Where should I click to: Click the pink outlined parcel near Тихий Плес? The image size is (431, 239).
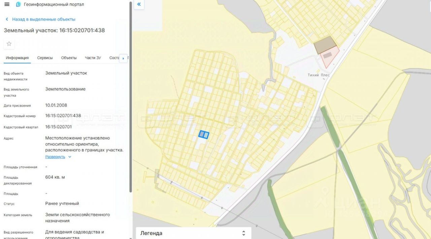(329, 58)
